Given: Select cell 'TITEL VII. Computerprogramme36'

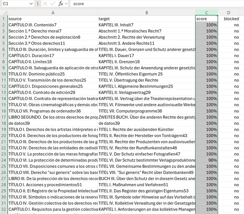Looking at the screenshot, I should pos(147,111).
